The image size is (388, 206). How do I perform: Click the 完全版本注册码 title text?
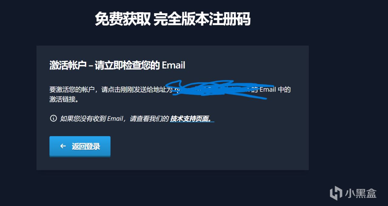tap(202, 19)
